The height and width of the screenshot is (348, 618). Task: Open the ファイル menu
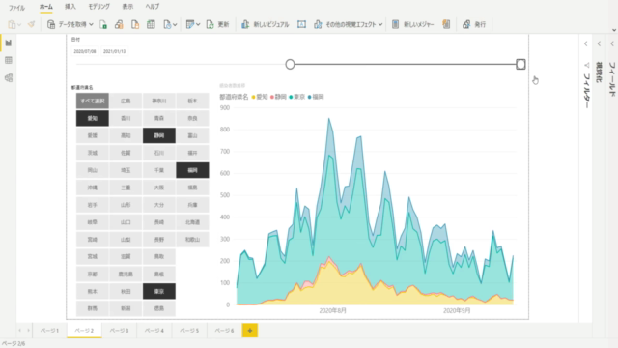[x=16, y=7]
